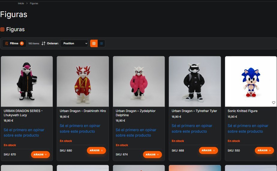
Task: Open Sonic Knitted Figure title link
Action: click(x=242, y=111)
